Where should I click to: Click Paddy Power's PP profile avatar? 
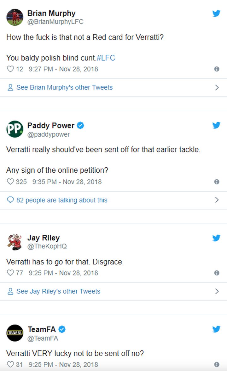(x=15, y=129)
